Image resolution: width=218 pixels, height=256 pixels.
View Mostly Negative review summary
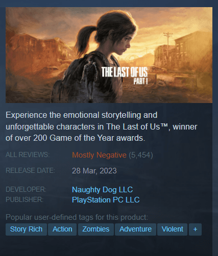point(99,155)
